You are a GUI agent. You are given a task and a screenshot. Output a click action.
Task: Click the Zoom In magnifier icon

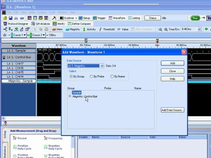166,29
